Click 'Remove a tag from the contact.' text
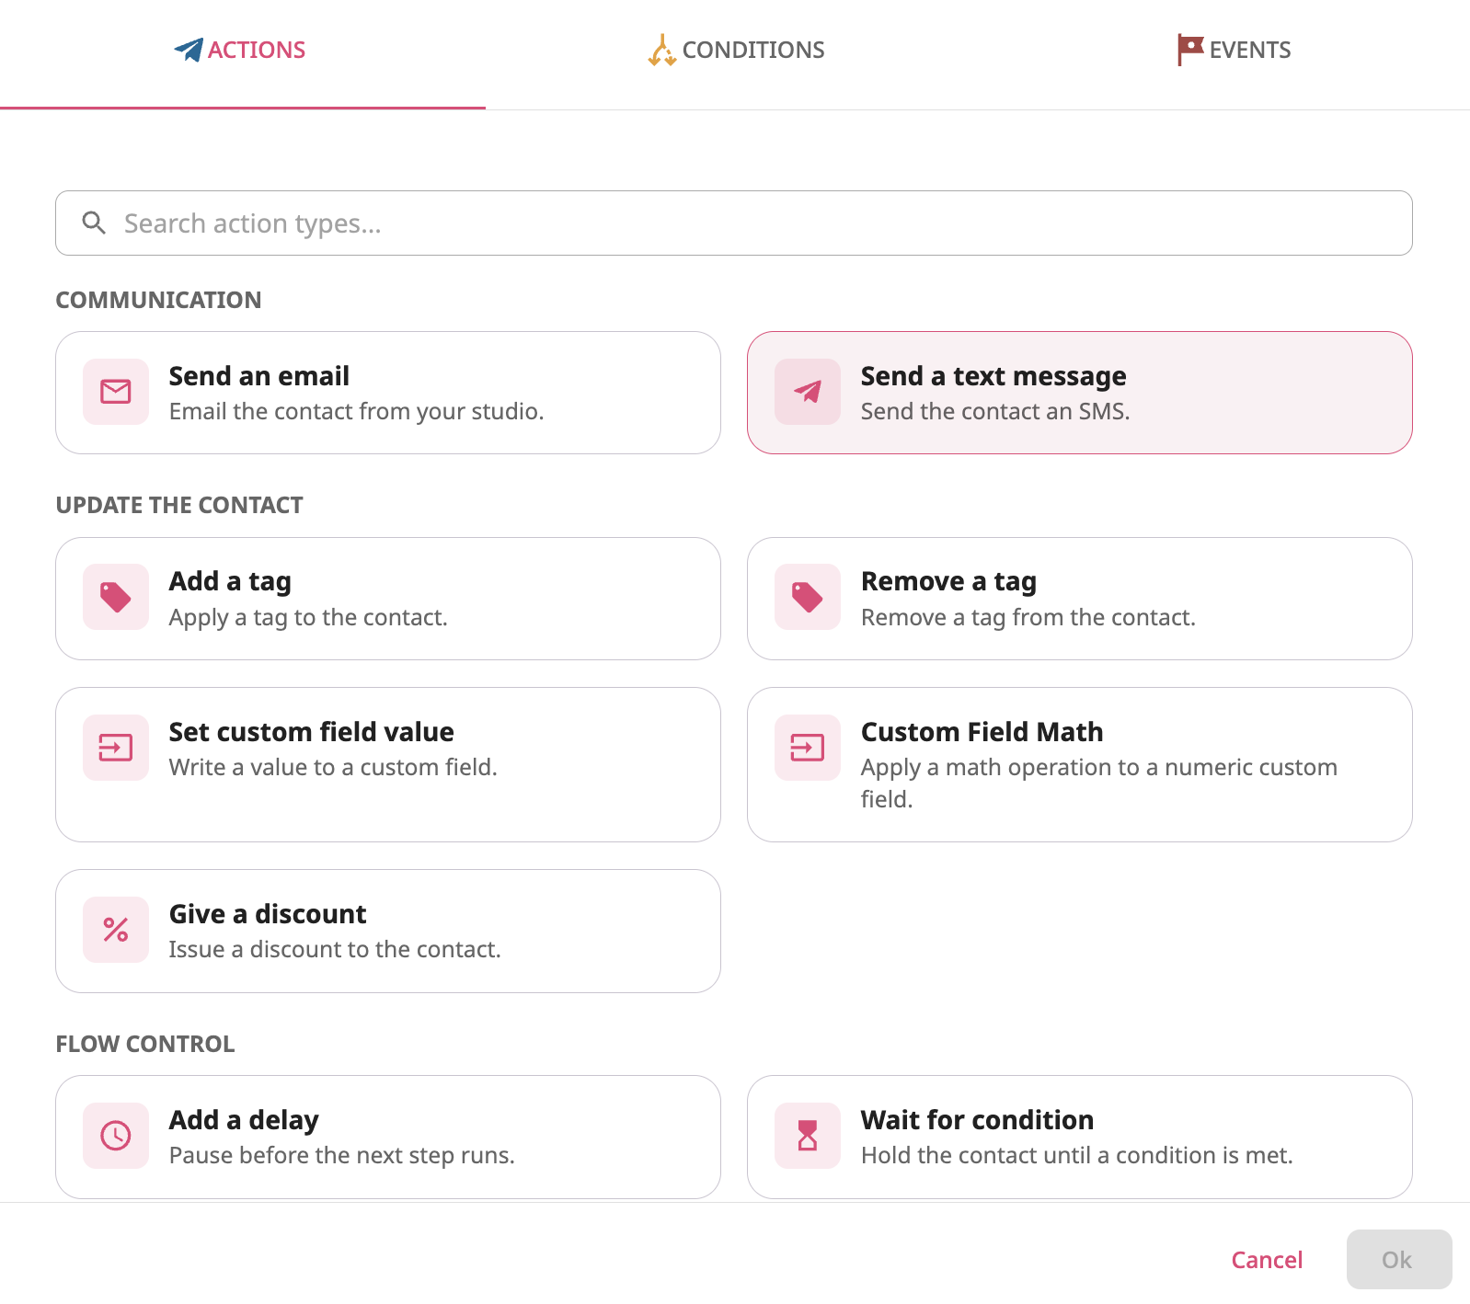1470x1304 pixels. [1028, 617]
